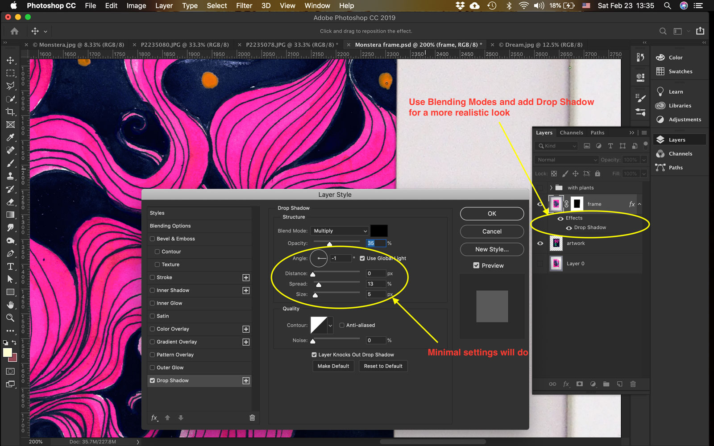This screenshot has width=714, height=446.
Task: Select the Type tool
Action: pos(10,265)
